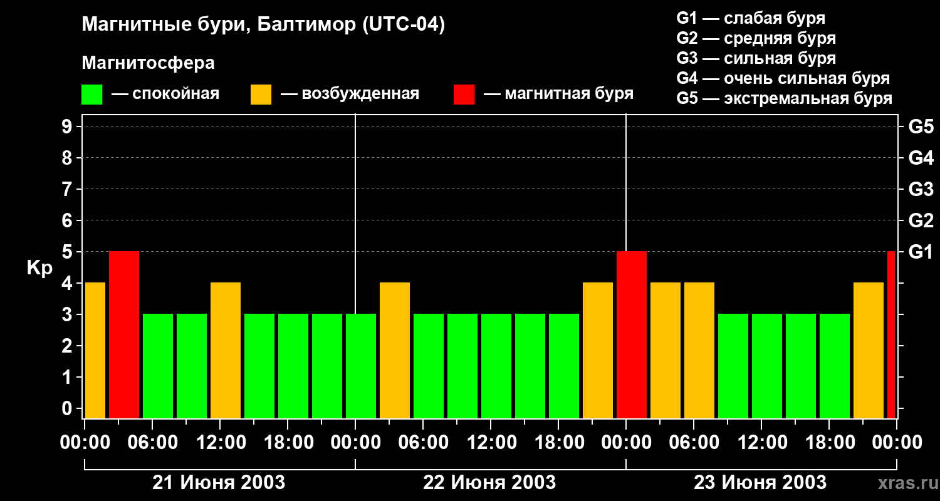Click the G3 label on the right axis

[921, 190]
